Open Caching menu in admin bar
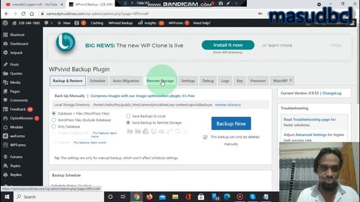Image resolution: width=360 pixels, height=202 pixels. 97,23
